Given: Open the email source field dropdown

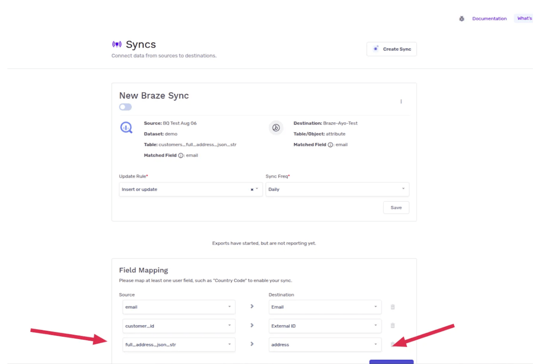Looking at the screenshot, I should [x=179, y=307].
